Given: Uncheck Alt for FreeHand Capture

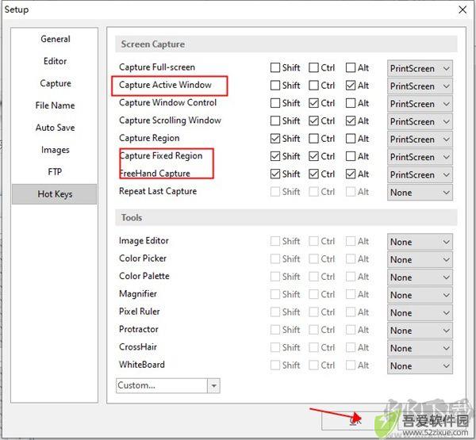Looking at the screenshot, I should pos(351,174).
